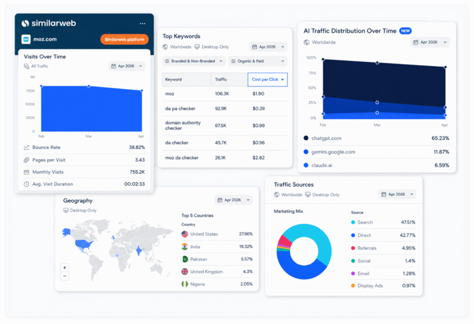The height and width of the screenshot is (324, 474).
Task: Open Apr 2026 dropdown in Traffic Sources
Action: 397,194
